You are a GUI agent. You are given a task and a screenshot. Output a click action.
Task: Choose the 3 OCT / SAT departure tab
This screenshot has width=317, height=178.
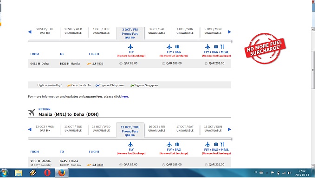pos(157,31)
